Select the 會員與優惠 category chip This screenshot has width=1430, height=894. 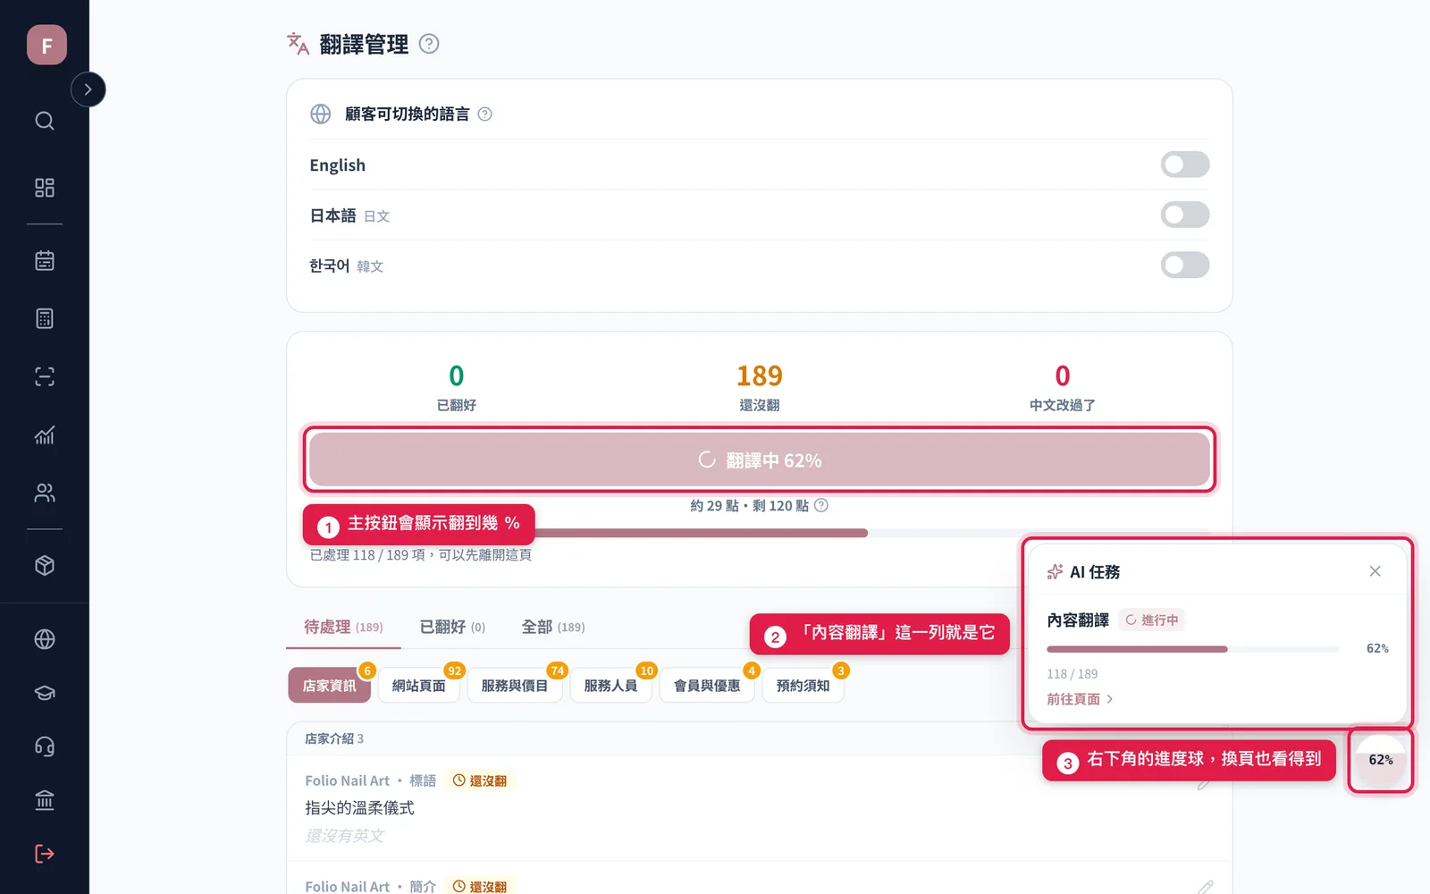coord(707,686)
